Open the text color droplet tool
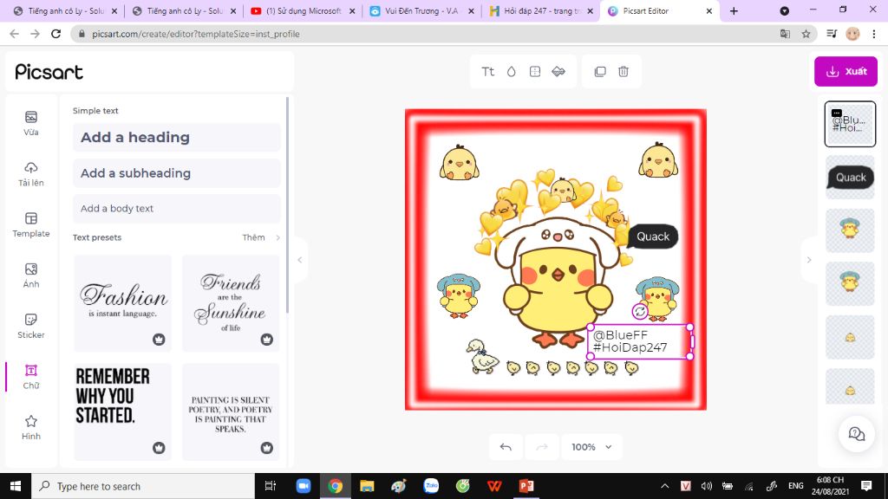This screenshot has width=888, height=499. [x=512, y=71]
